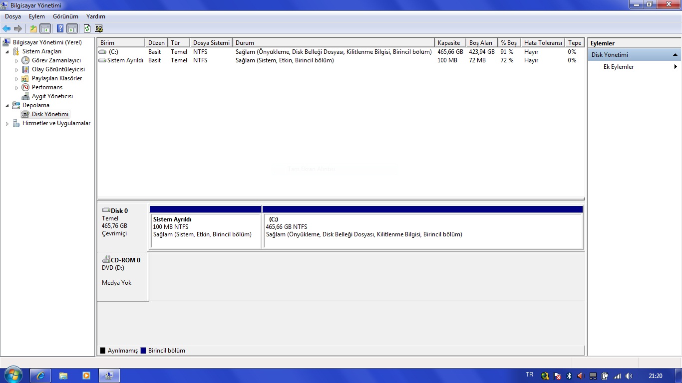Select the Sistem Ayrıldı volume row
Viewport: 682px width, 383px height.
(341, 60)
